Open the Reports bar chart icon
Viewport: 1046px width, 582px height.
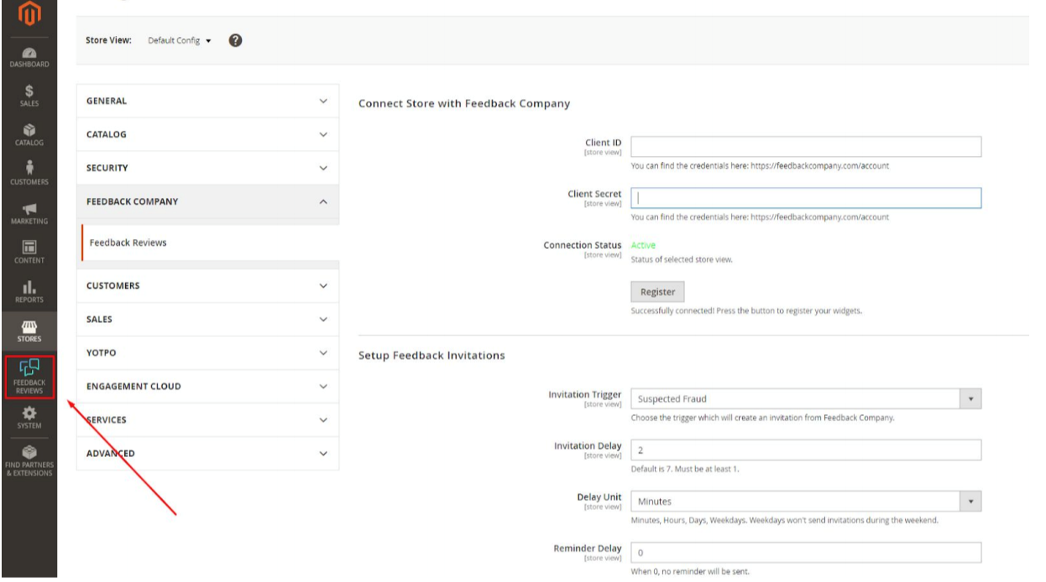pos(29,290)
